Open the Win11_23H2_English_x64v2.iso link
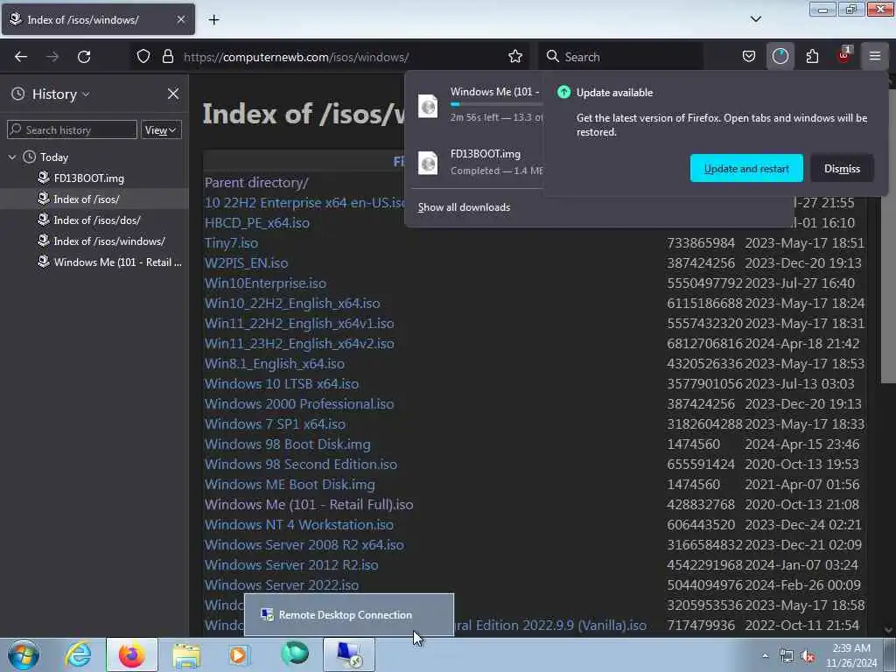This screenshot has width=896, height=672. (299, 343)
